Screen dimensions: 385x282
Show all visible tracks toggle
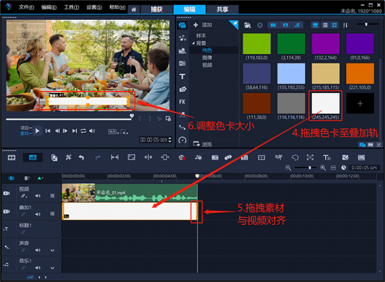[11, 178]
